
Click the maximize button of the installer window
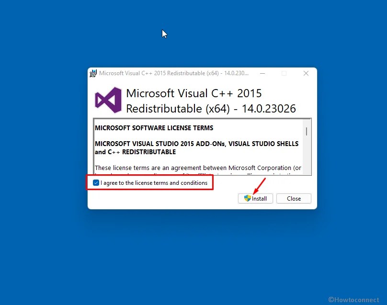(x=284, y=73)
